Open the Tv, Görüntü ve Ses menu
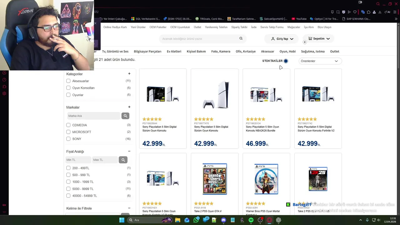Viewport: 400px width, 225px height. click(115, 52)
